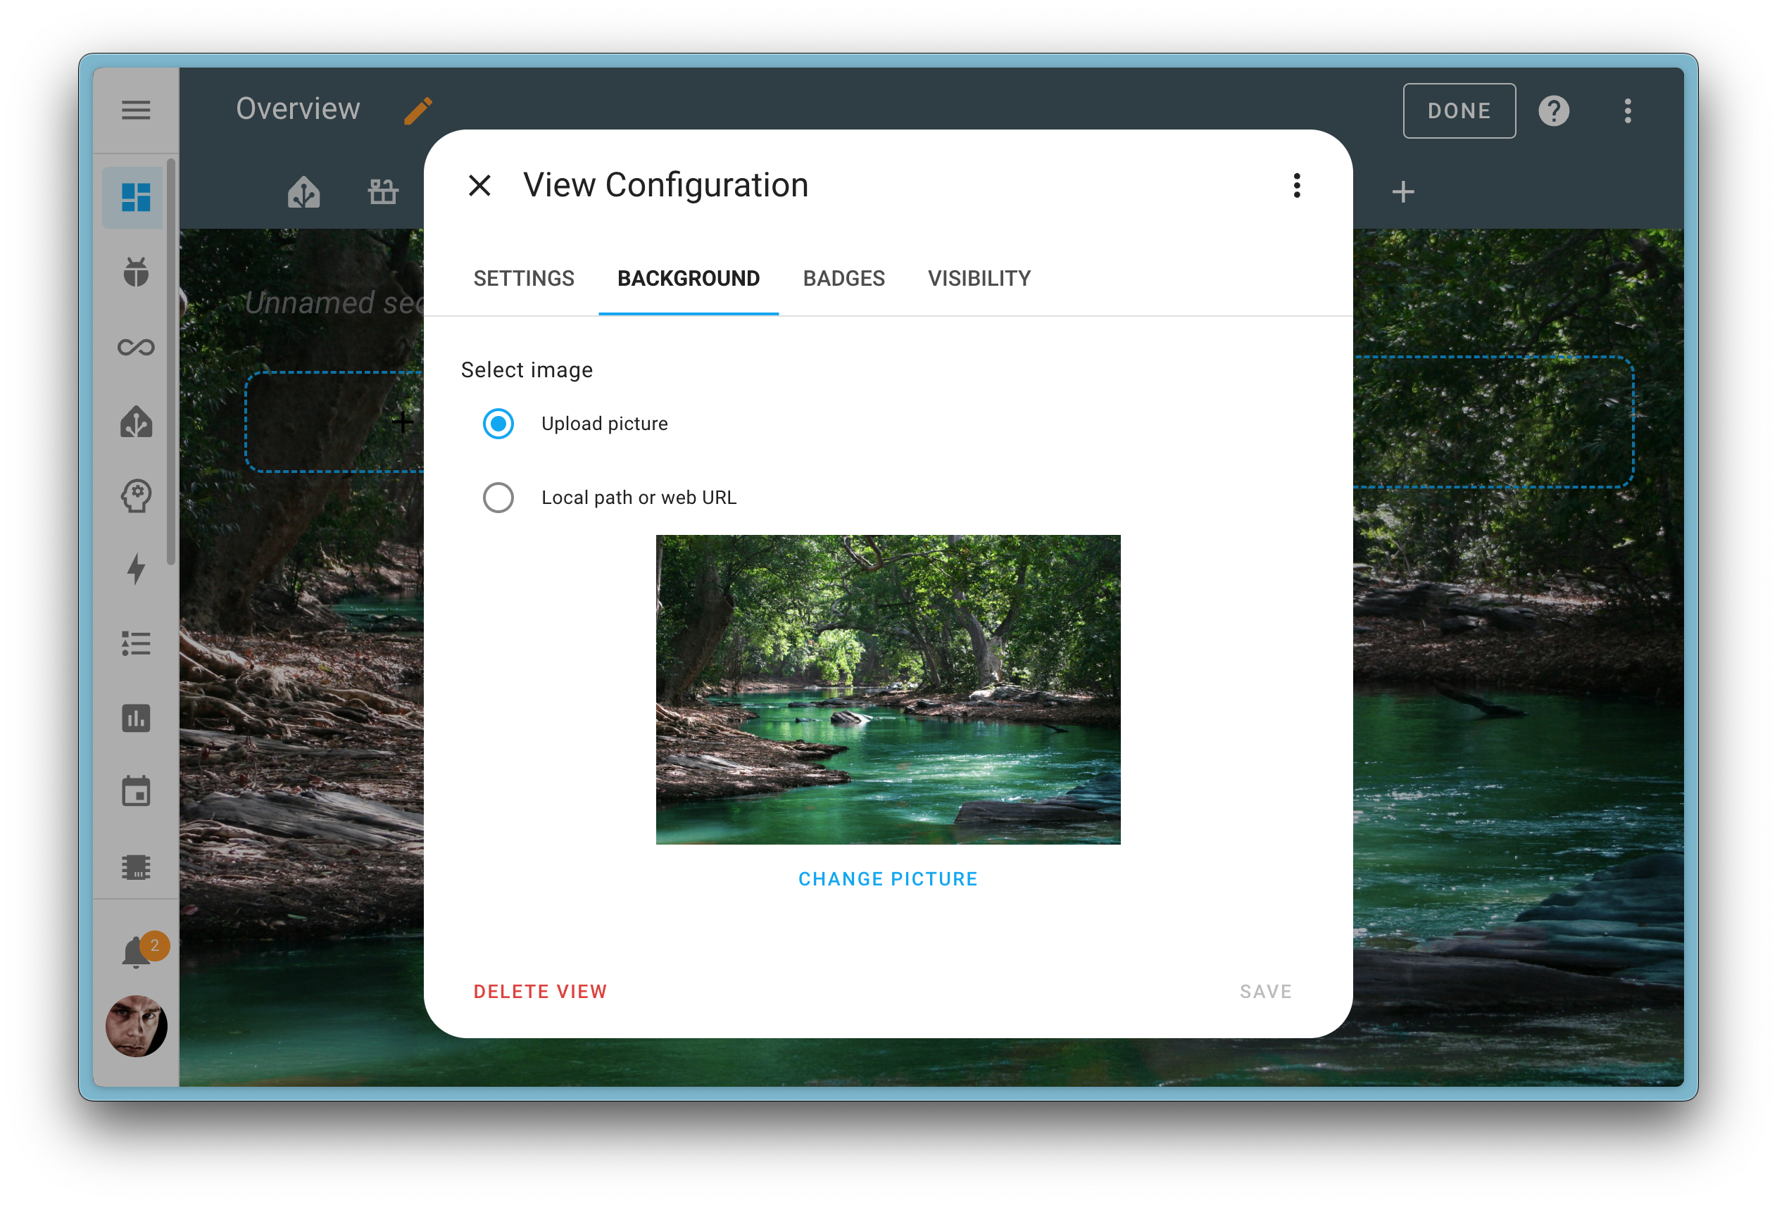The width and height of the screenshot is (1777, 1205).
Task: Open HACS using the home-with-plant sidebar icon
Action: coord(135,422)
